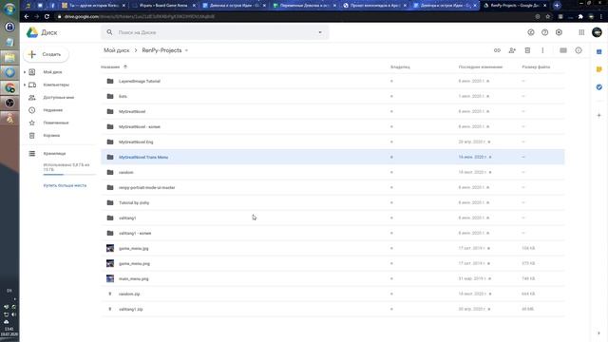Collapse the right side panel chevron
Image resolution: width=608 pixels, height=342 pixels.
click(x=599, y=333)
